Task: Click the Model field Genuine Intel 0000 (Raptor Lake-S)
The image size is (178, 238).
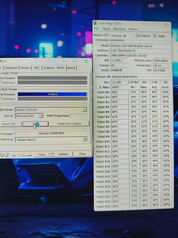Action: pos(140,46)
